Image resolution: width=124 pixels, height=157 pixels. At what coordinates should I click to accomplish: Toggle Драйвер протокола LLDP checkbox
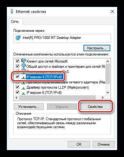click(x=17, y=87)
